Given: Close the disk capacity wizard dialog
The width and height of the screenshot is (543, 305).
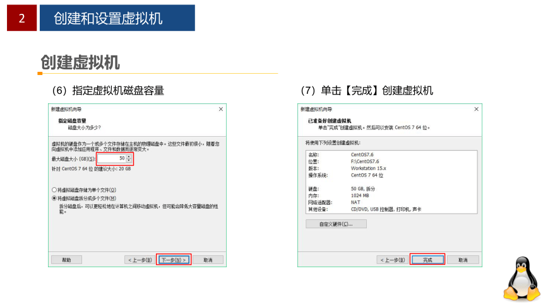Looking at the screenshot, I should (221, 109).
